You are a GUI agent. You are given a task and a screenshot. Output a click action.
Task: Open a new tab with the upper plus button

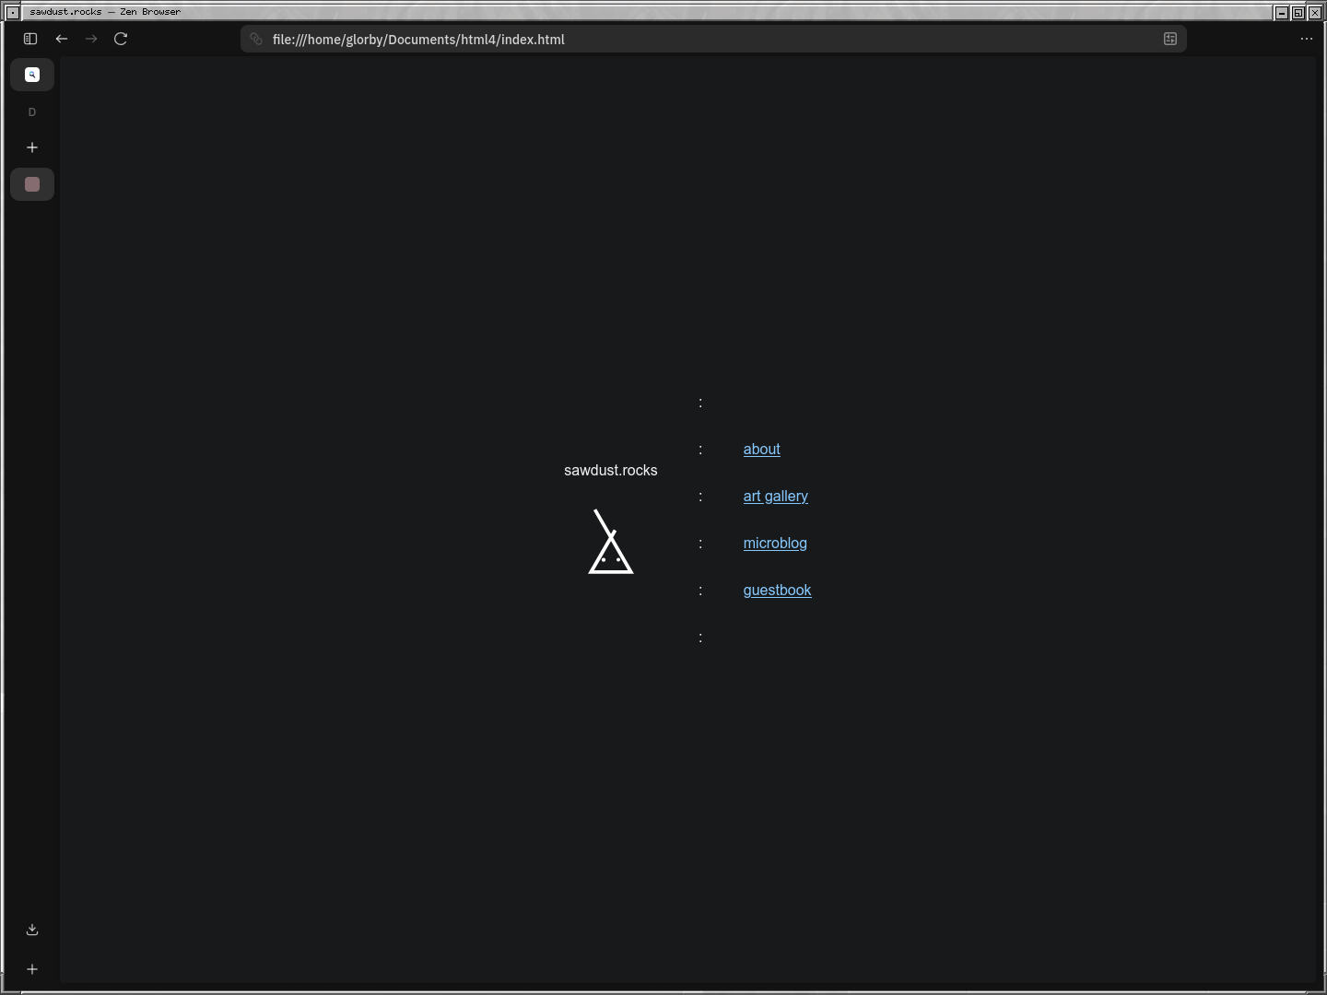(32, 147)
